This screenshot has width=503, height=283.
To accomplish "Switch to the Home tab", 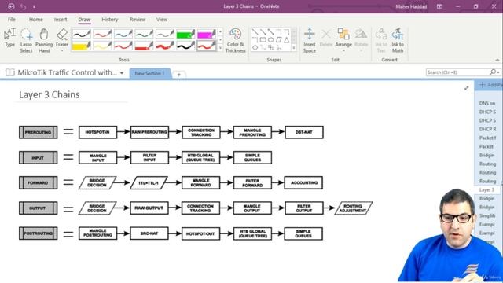I will click(x=36, y=19).
